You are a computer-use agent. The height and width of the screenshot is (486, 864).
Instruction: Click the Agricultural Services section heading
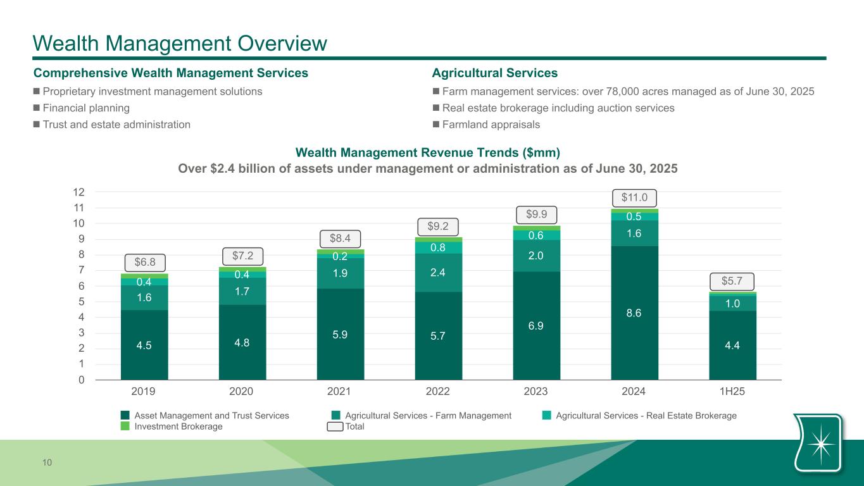pyautogui.click(x=494, y=73)
